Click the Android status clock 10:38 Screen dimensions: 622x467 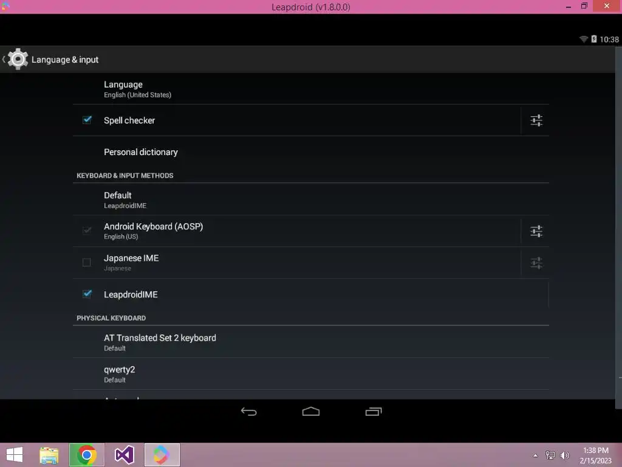coord(609,40)
